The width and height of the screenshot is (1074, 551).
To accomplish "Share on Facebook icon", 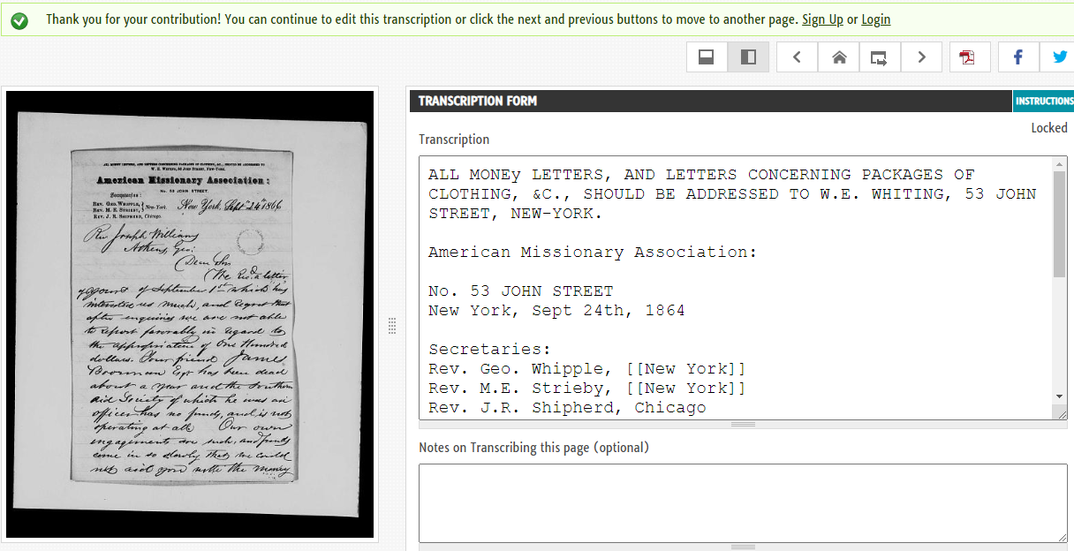I will click(1018, 57).
